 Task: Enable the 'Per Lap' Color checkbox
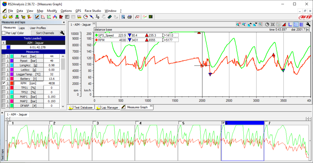(4, 33)
